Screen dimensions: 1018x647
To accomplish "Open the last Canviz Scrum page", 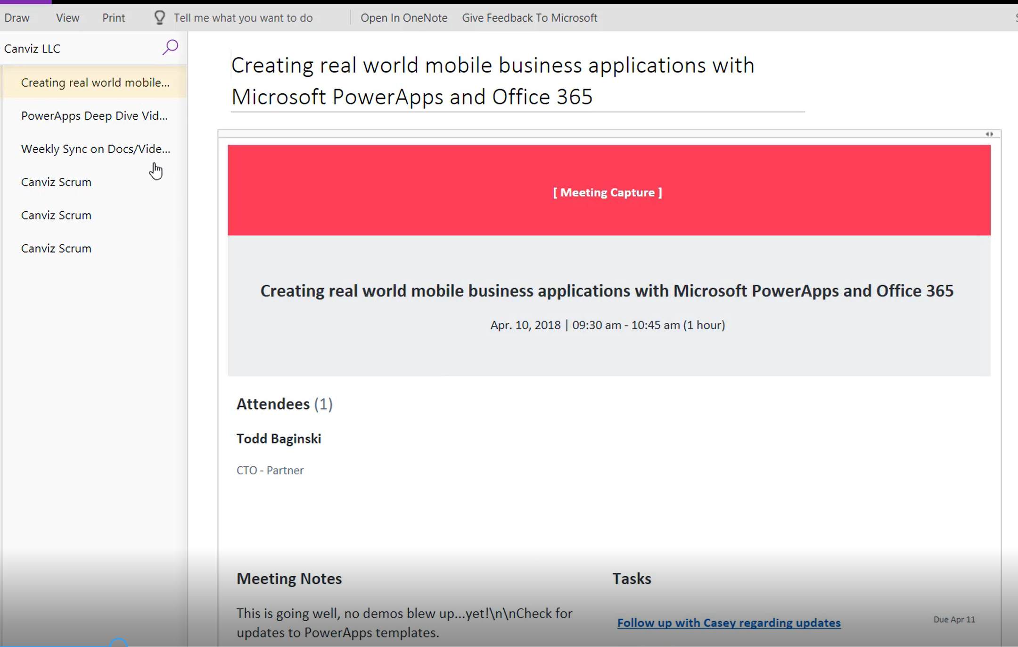I will tap(56, 249).
